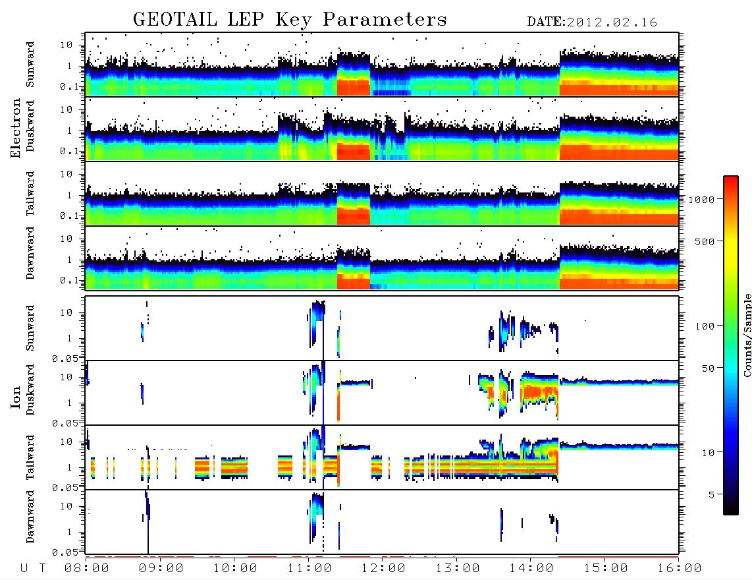This screenshot has width=752, height=580.
Task: Click inside the Electron Dawnward spectrogram panel
Action: point(382,258)
